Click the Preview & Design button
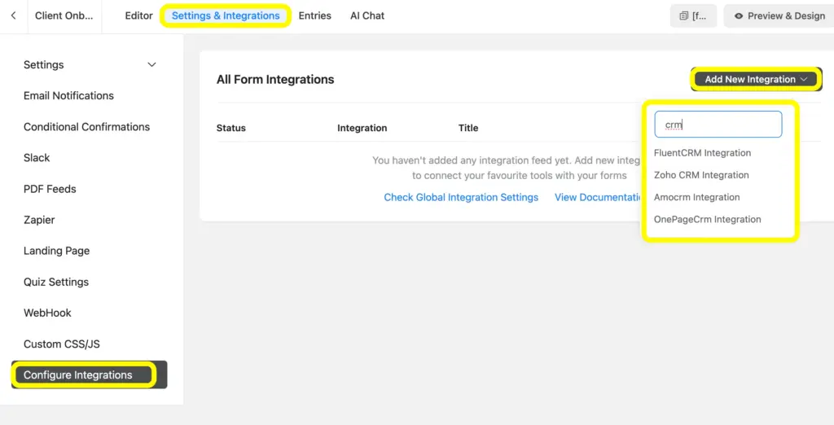The height and width of the screenshot is (425, 834). coord(779,16)
